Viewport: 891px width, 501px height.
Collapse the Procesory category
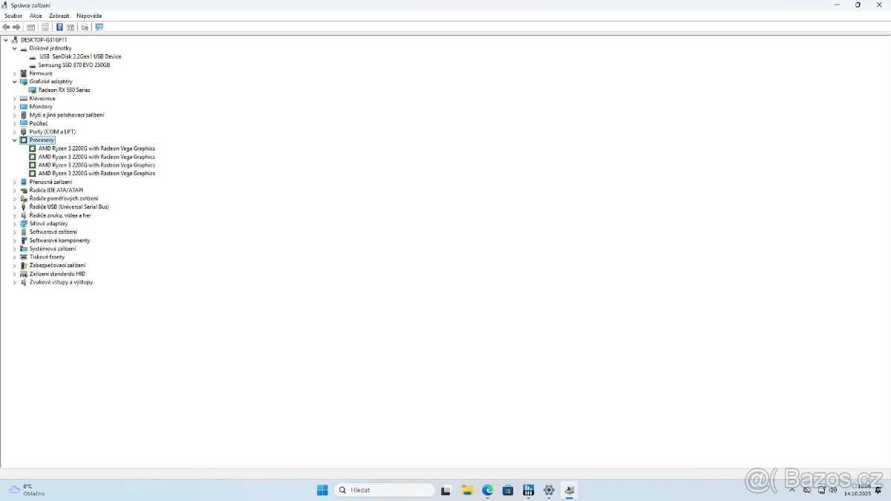[x=14, y=140]
